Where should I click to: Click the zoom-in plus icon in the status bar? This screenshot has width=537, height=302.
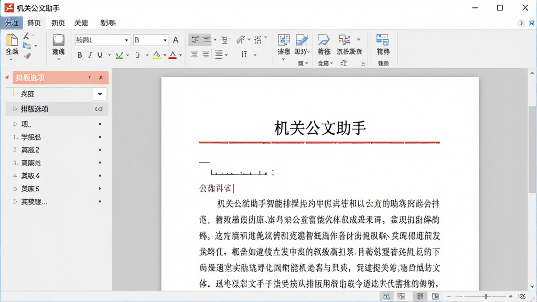(x=511, y=297)
